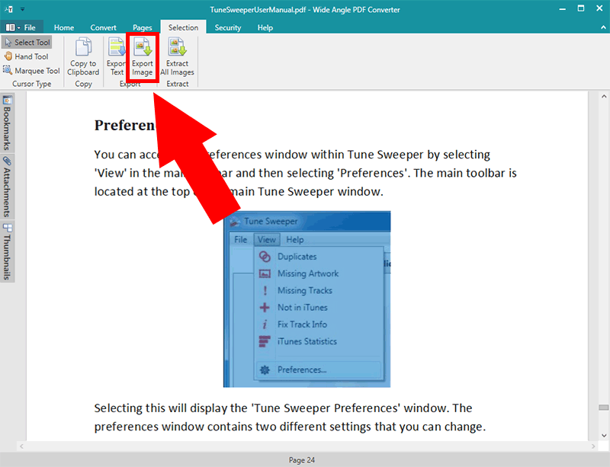Click the Export Image button
The image size is (610, 467).
143,57
